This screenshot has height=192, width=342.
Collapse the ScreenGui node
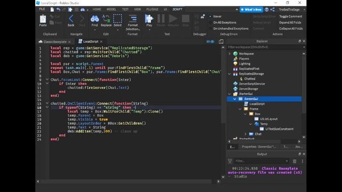(x=235, y=99)
